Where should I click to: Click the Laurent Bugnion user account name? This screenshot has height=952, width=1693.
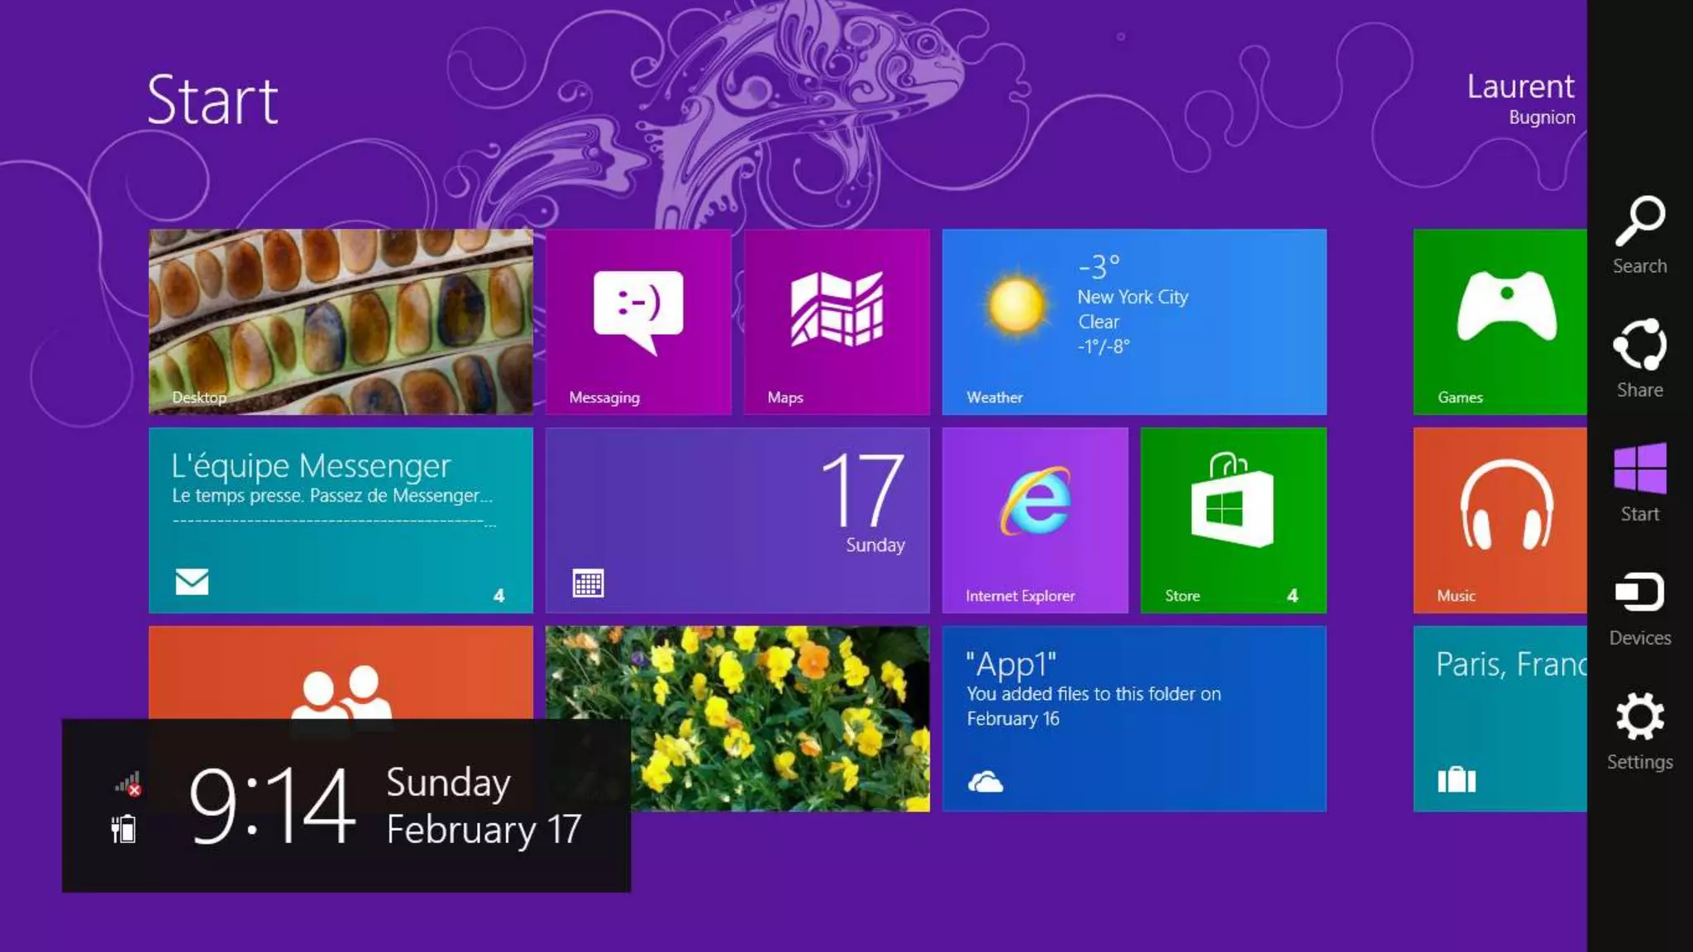1520,98
